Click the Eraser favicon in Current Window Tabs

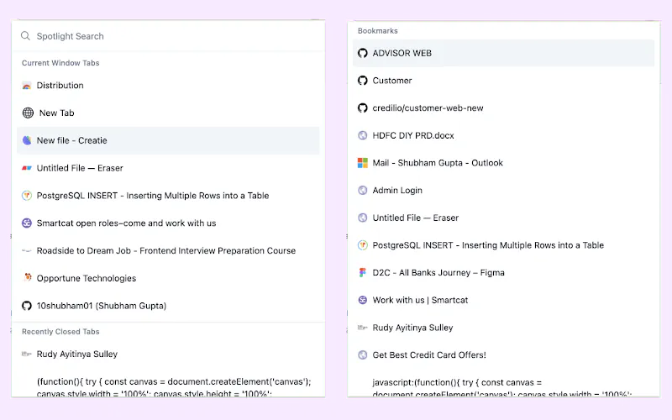27,168
